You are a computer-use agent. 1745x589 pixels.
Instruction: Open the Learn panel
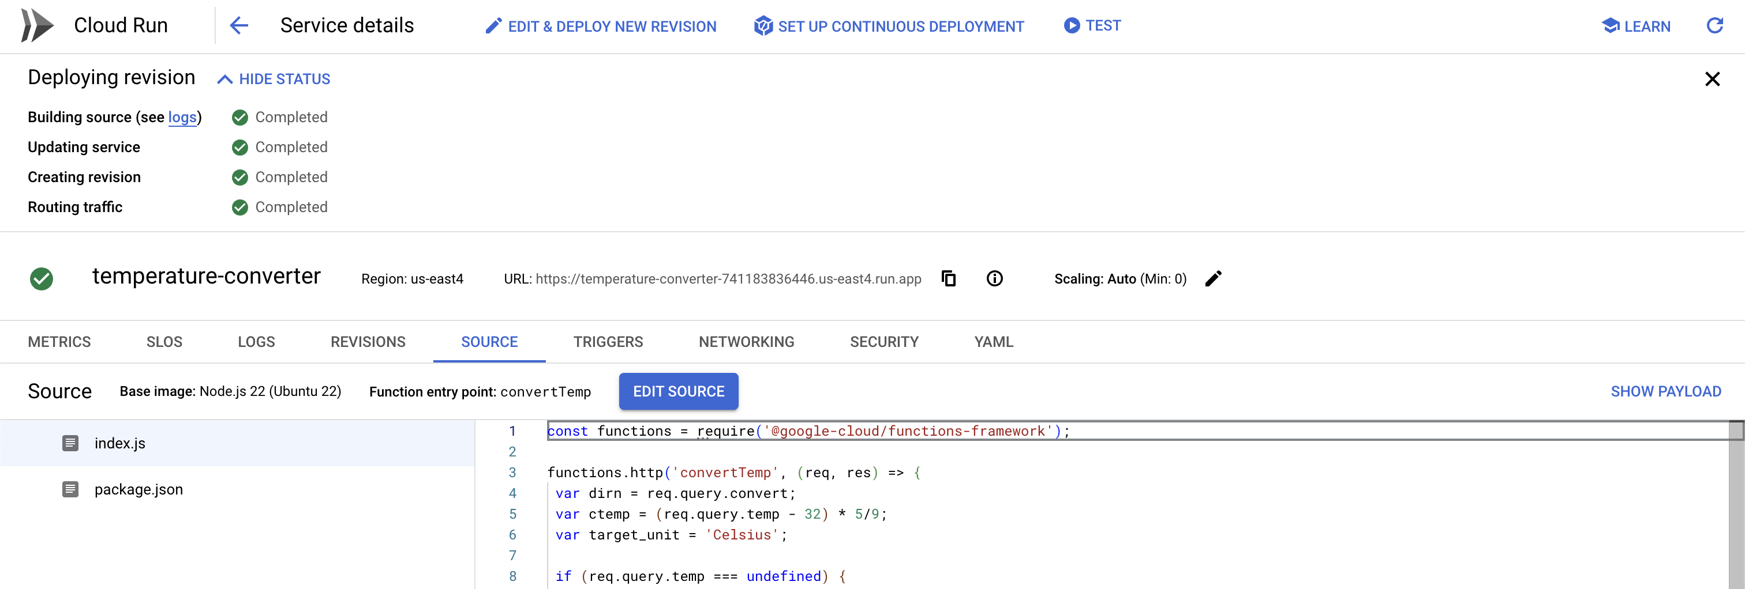coord(1636,27)
